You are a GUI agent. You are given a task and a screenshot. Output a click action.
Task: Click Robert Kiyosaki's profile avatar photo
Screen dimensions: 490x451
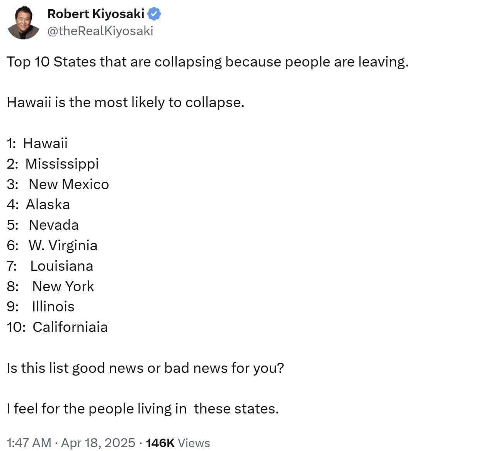click(x=23, y=23)
